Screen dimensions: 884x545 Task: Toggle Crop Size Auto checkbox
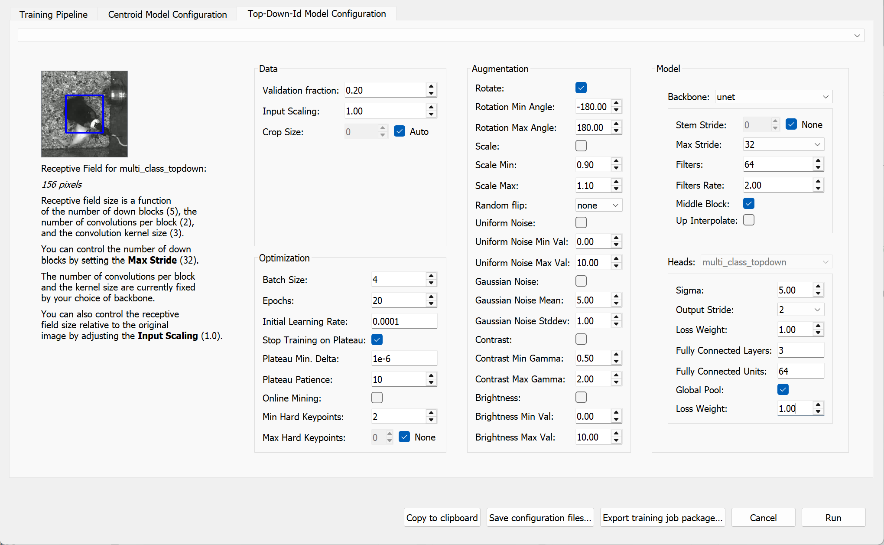coord(399,131)
